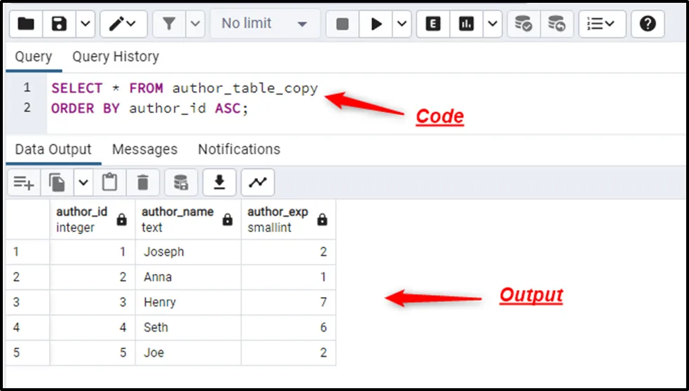Save the query file
Screen dimensions: 689x391
[x=60, y=24]
